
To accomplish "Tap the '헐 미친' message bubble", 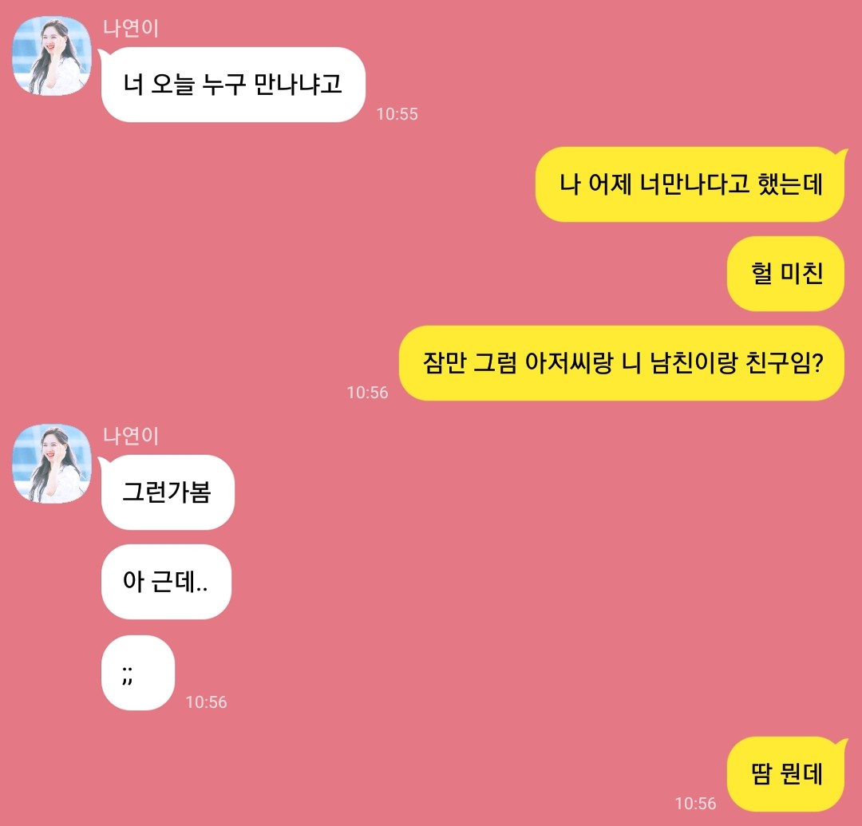I will coord(785,274).
